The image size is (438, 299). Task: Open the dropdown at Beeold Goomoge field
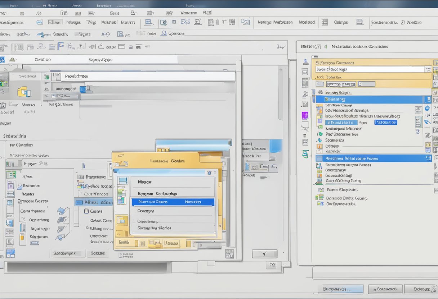[x=428, y=69]
